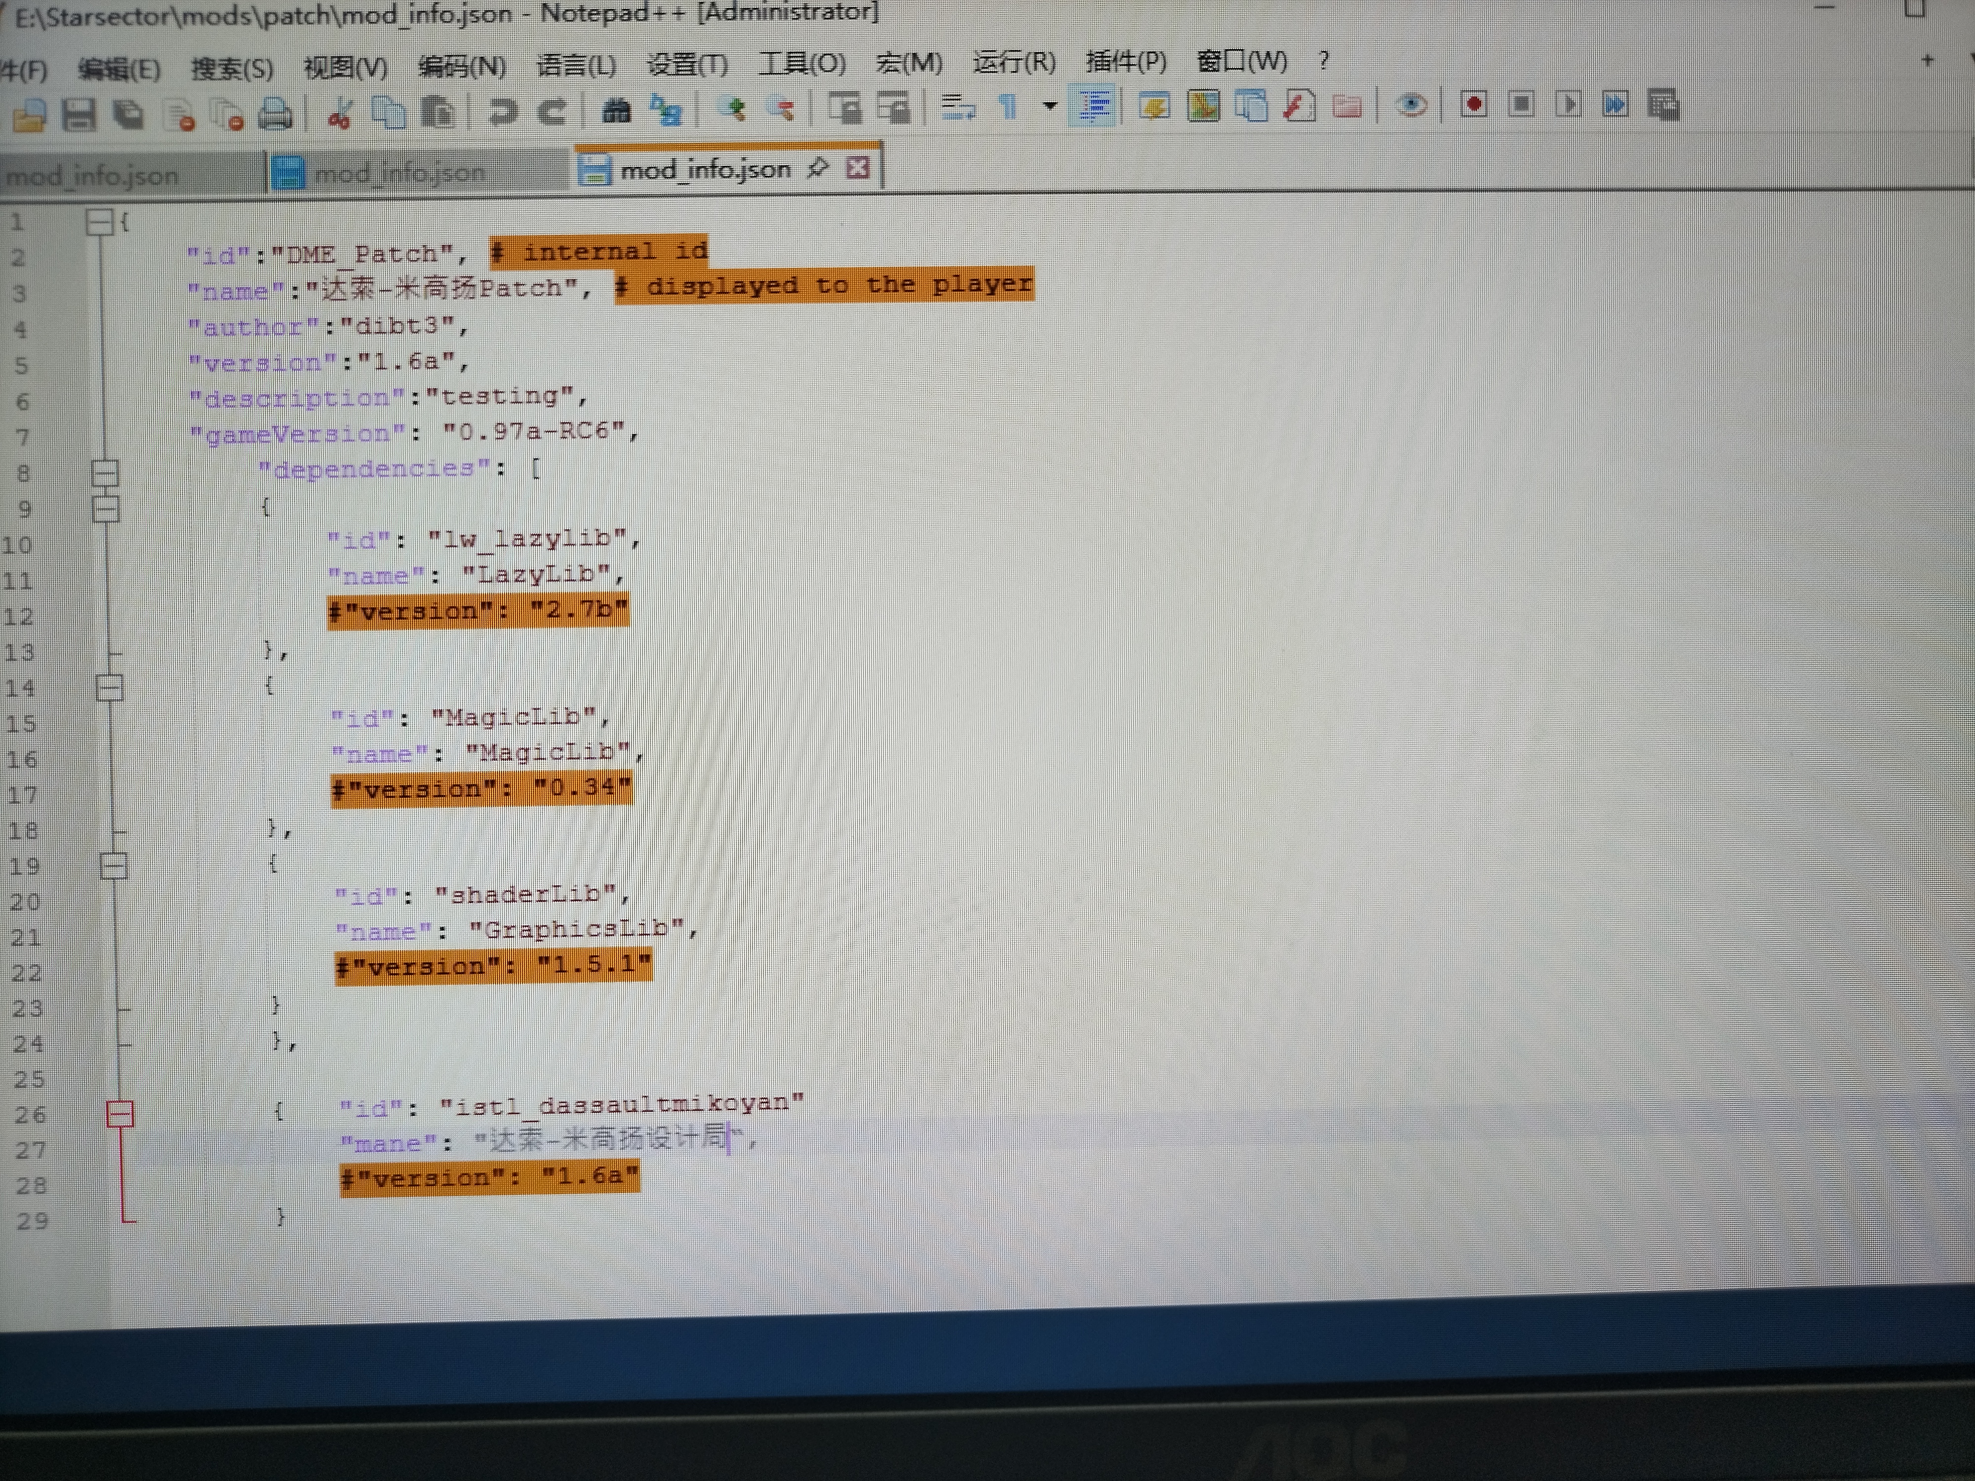Click the Run macro multiple times icon
Image resolution: width=1975 pixels, height=1481 pixels.
[x=1615, y=105]
